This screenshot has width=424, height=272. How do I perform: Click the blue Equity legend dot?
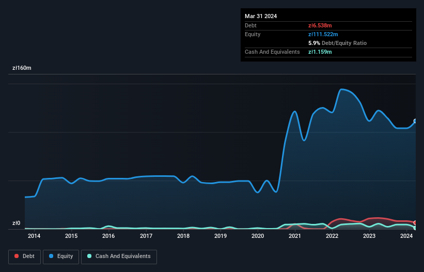coord(51,256)
